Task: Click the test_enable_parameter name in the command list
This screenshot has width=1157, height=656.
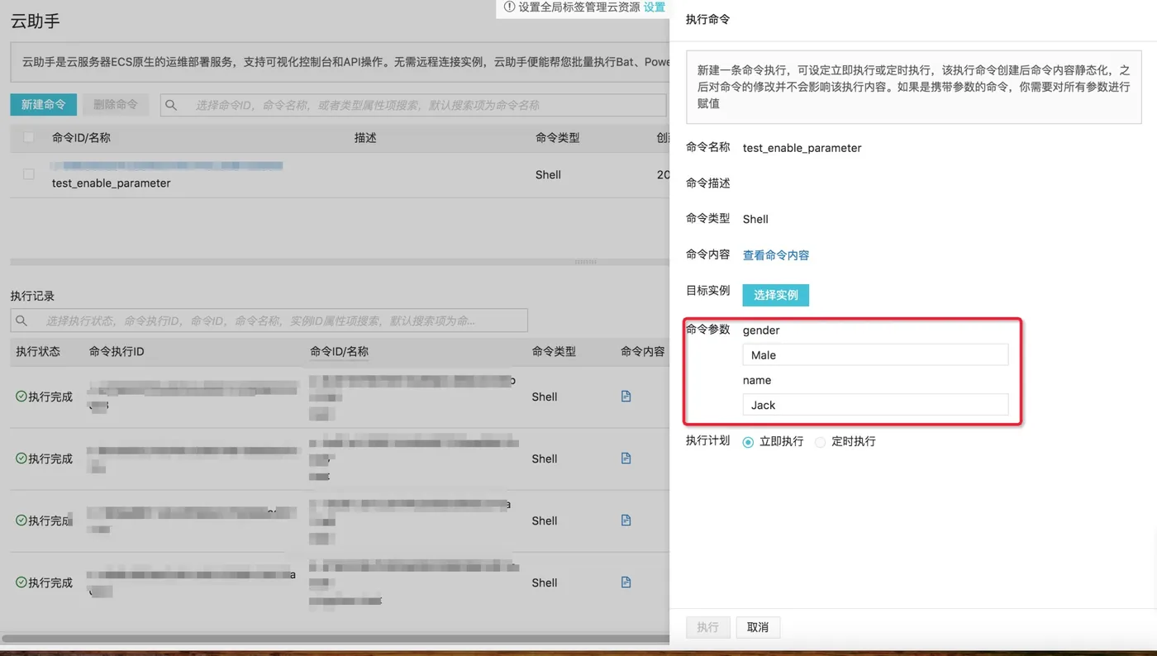Action: tap(112, 183)
